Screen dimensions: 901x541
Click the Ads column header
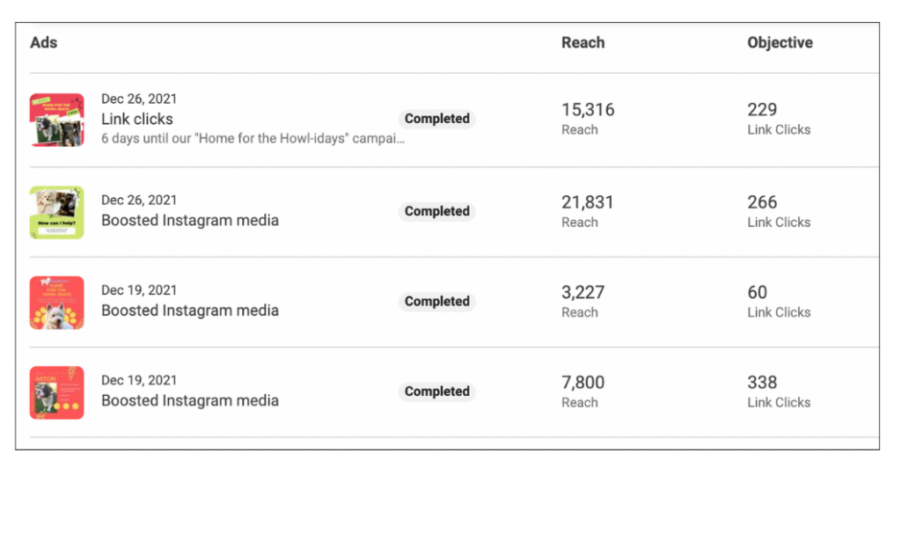coord(44,42)
